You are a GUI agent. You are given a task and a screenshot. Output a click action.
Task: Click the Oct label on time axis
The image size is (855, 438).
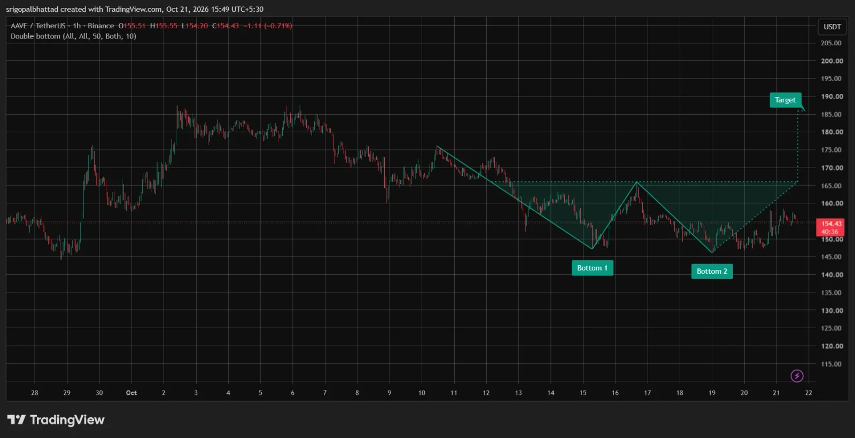(x=131, y=393)
